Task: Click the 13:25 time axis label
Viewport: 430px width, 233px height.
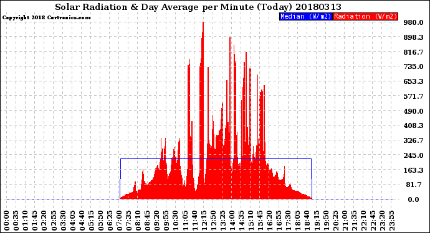Action: coord(222,221)
